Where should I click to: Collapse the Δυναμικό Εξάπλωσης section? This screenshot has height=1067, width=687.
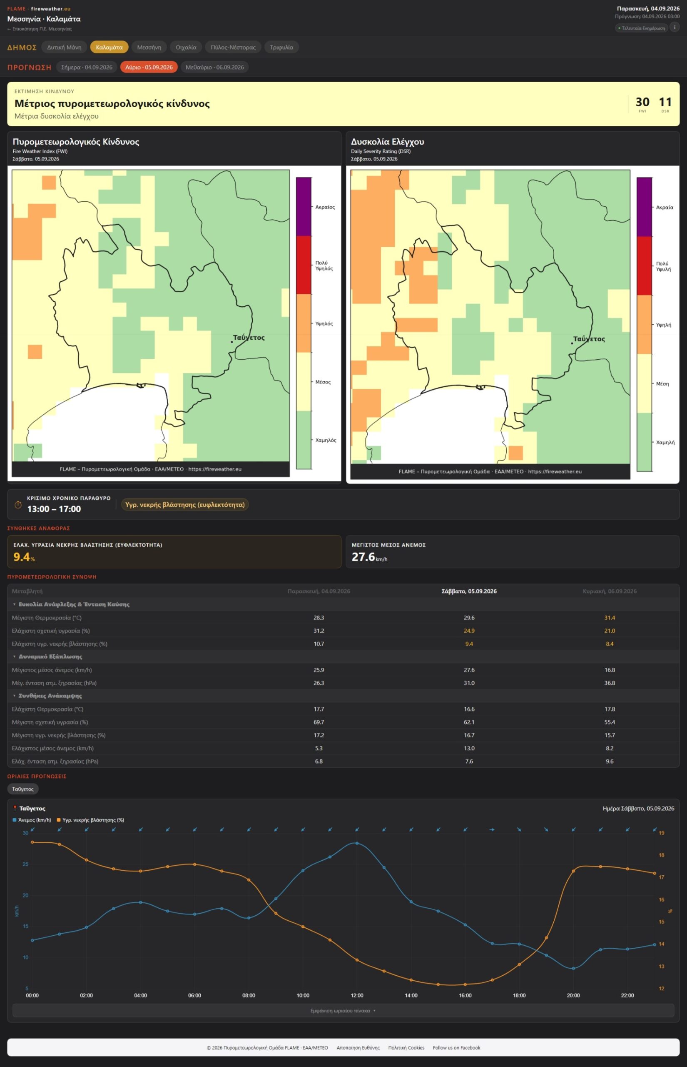[47, 657]
